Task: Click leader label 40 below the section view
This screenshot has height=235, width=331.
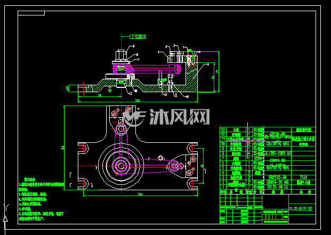Action: click(x=187, y=96)
